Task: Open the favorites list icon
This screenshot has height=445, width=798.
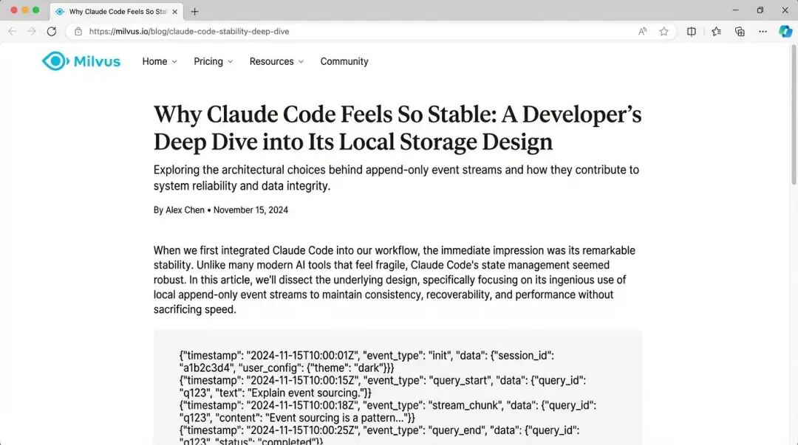Action: coord(716,31)
